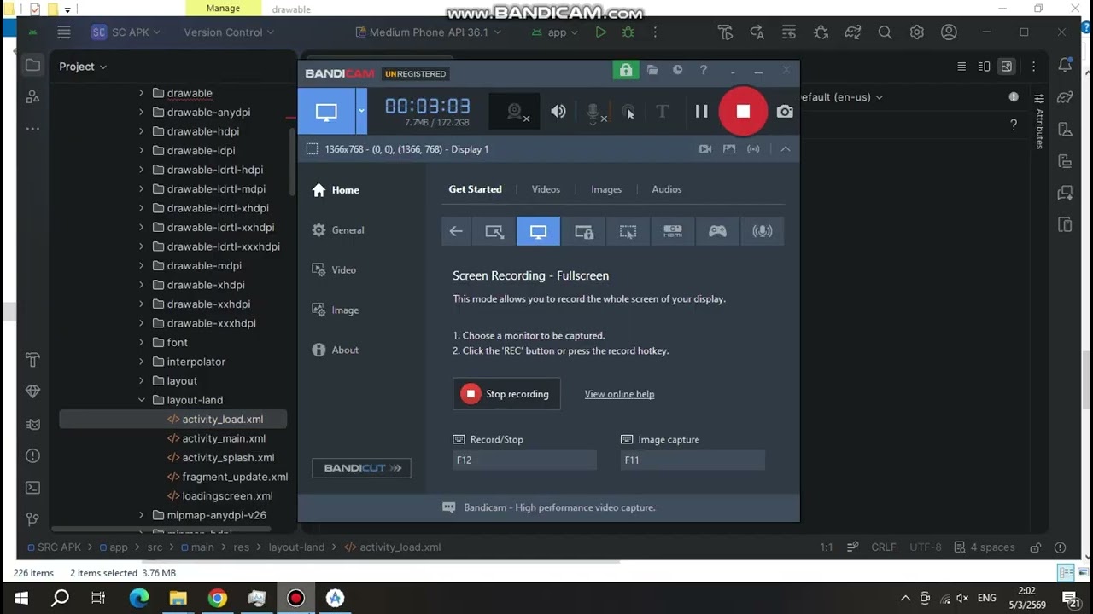Switch to the Images tab
Image resolution: width=1093 pixels, height=614 pixels.
tap(606, 189)
